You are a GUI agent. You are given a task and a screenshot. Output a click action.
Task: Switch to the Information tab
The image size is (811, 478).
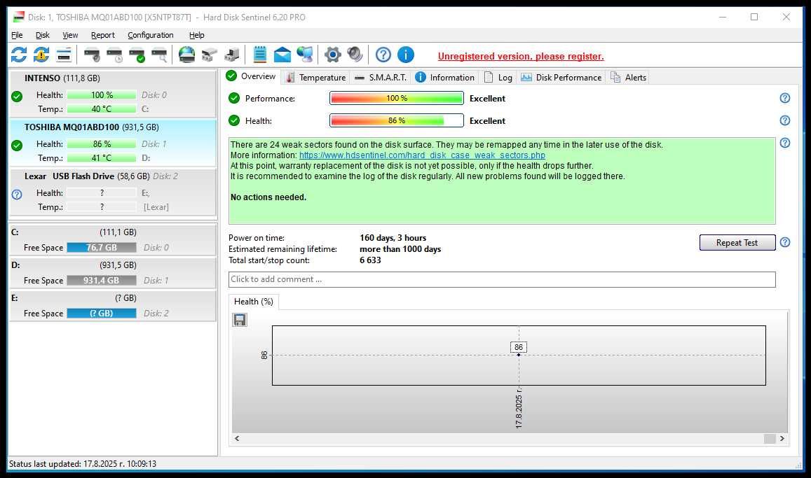(445, 78)
